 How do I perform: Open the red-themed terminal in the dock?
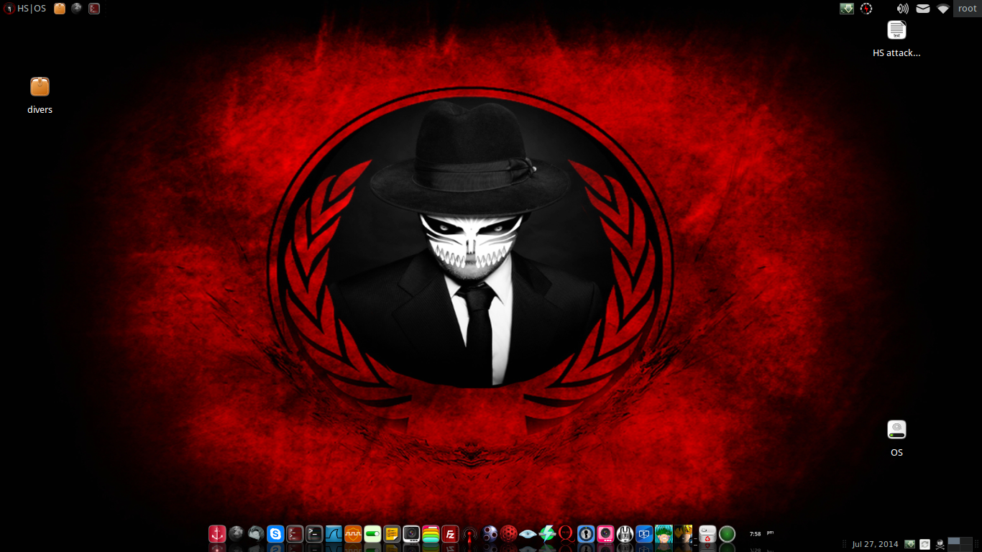(x=295, y=535)
